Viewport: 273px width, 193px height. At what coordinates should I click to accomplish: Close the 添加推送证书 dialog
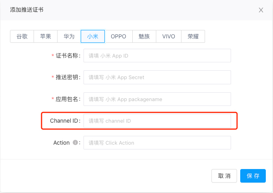tap(261, 10)
